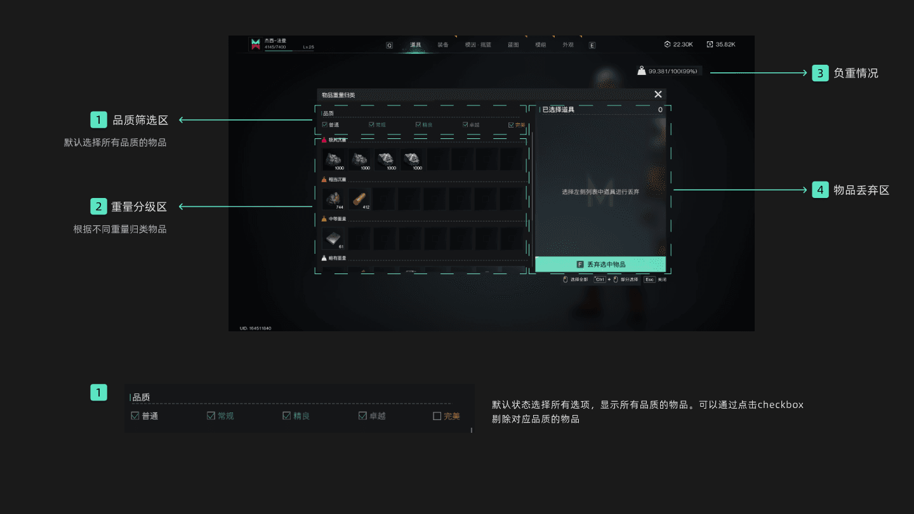Select the ore item with count 744

333,199
